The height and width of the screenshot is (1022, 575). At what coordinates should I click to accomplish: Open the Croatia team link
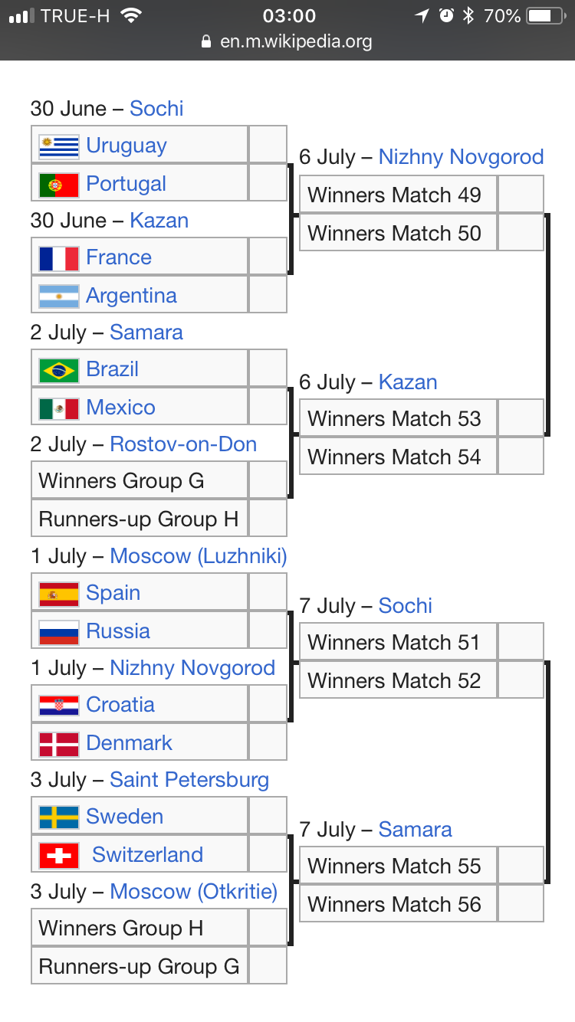(x=120, y=705)
